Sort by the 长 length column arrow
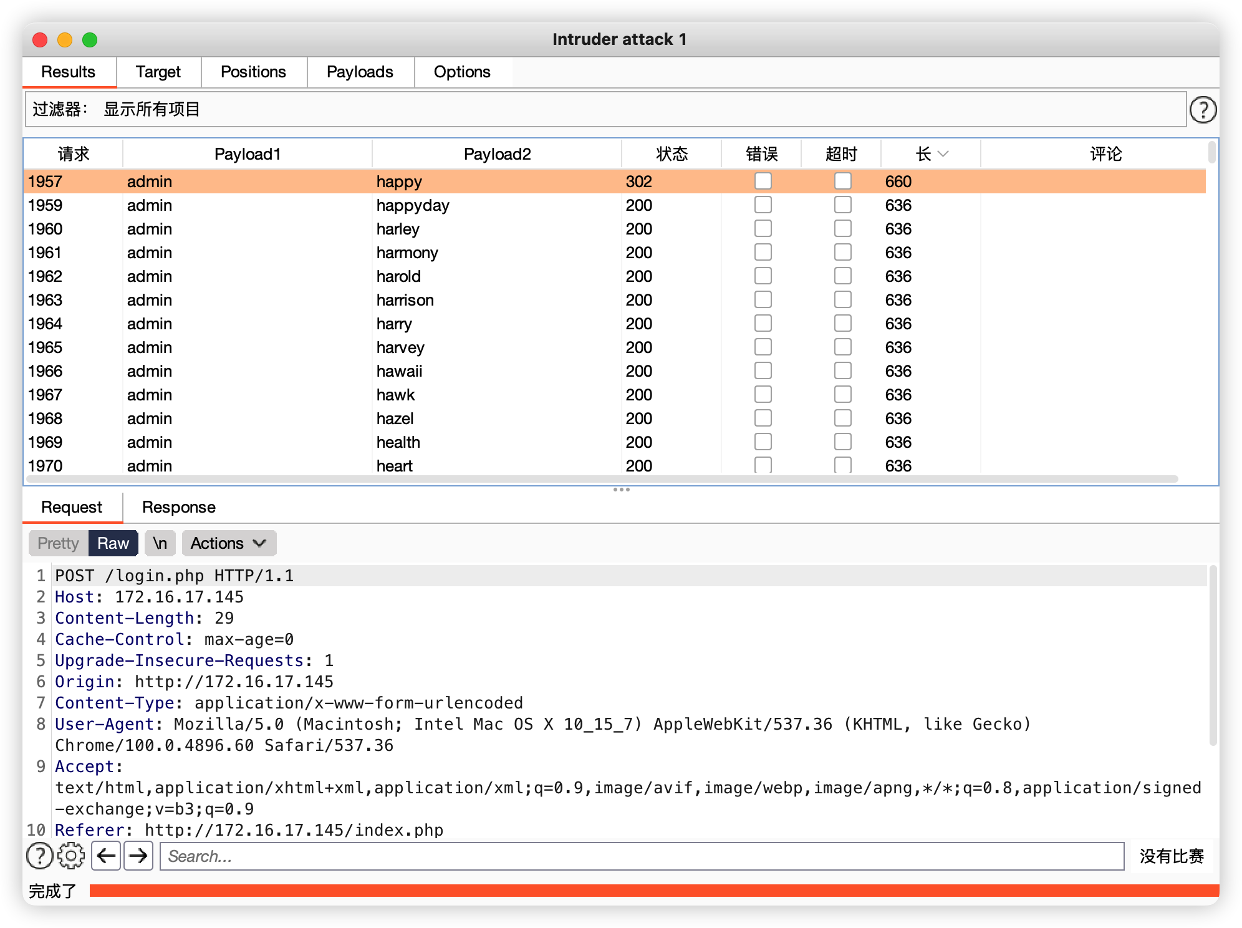Image resolution: width=1242 pixels, height=928 pixels. (943, 154)
